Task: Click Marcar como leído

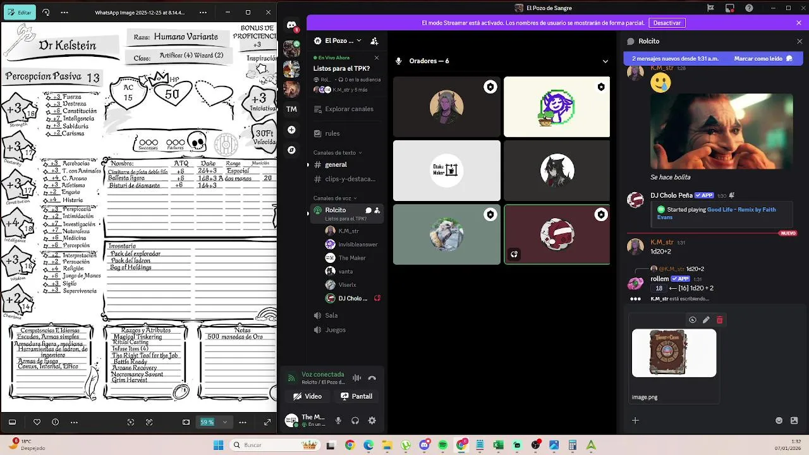Action: tap(763, 58)
